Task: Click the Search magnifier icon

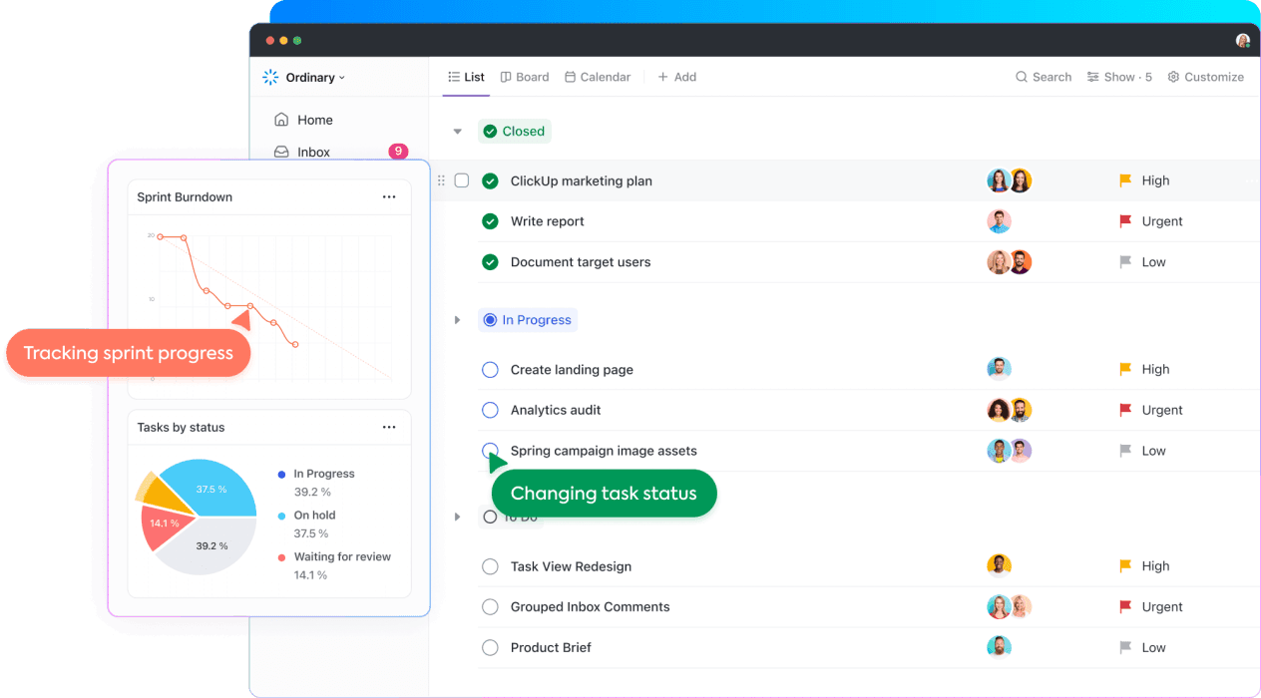Action: [x=1022, y=77]
